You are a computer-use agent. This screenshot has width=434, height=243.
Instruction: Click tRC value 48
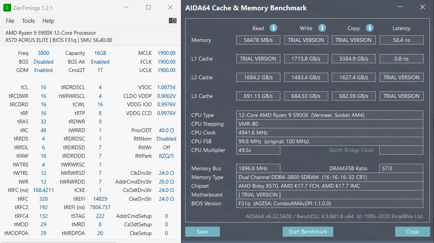coord(43,130)
